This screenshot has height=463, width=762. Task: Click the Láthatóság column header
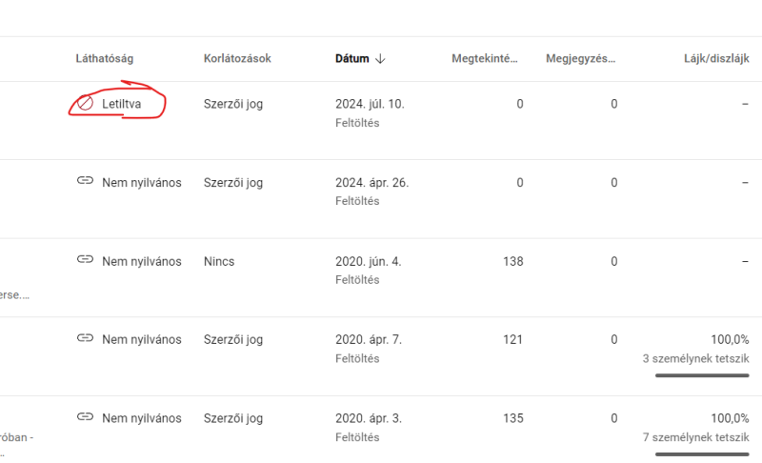pos(107,59)
